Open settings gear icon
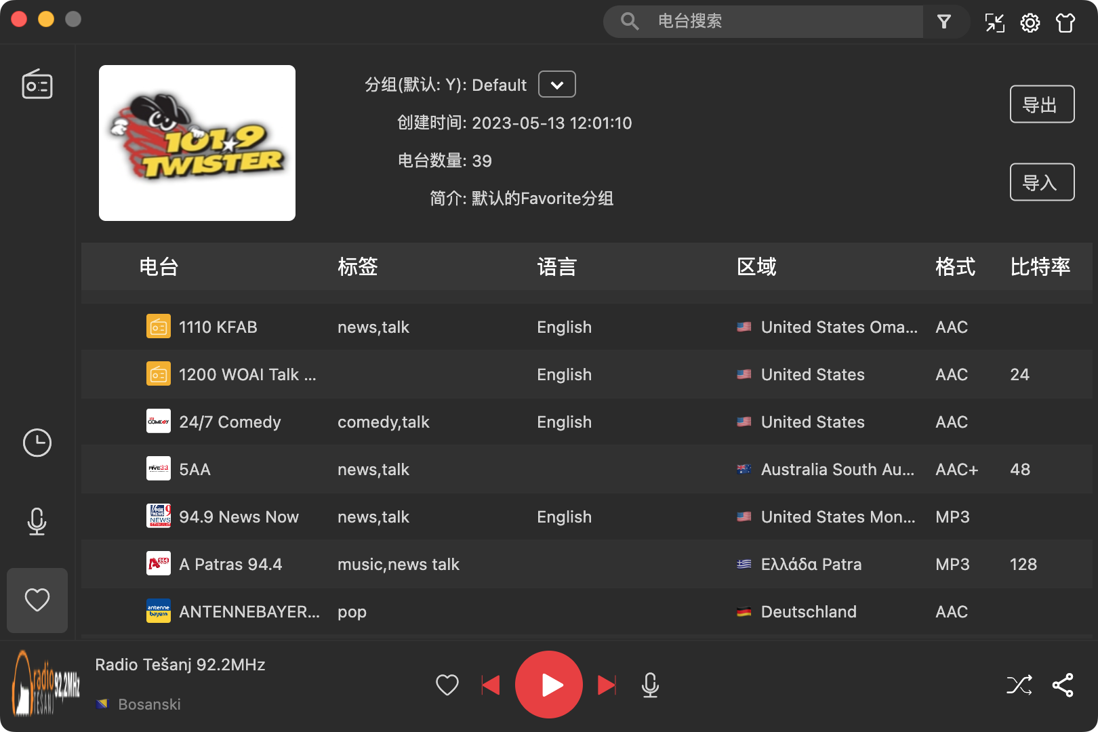 1030,22
